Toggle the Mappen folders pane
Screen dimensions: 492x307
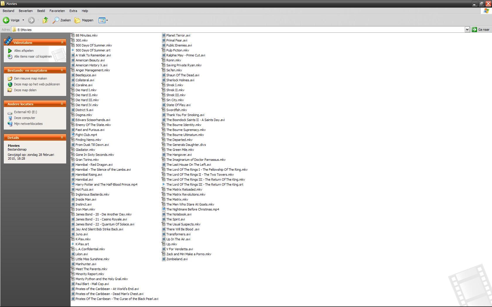[x=84, y=20]
